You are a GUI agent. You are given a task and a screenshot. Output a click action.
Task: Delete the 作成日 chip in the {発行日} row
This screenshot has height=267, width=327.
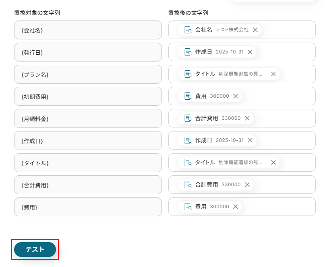click(250, 52)
